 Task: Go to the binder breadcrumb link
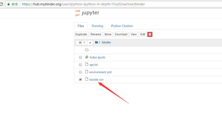[x=107, y=42]
